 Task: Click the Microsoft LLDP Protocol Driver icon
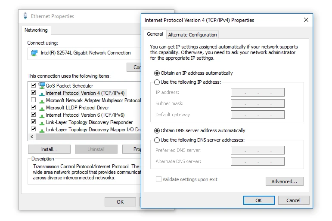[41, 108]
